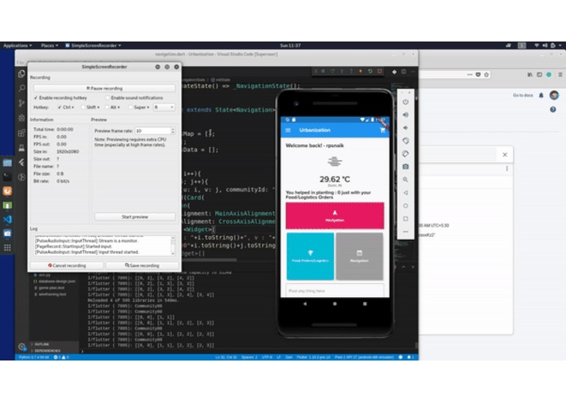The width and height of the screenshot is (566, 402).
Task: Open the VS Code Source Control view
Action: 22,103
